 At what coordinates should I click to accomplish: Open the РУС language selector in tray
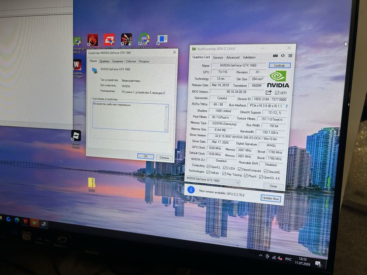pyautogui.click(x=288, y=259)
